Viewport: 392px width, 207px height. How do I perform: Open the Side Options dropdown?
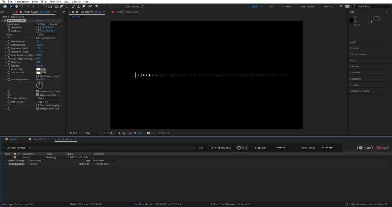[x=48, y=101]
